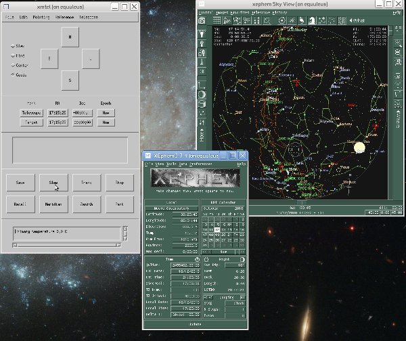The width and height of the screenshot is (406, 341).
Task: Click the clock icon in XEphem Time panel
Action: (197, 259)
